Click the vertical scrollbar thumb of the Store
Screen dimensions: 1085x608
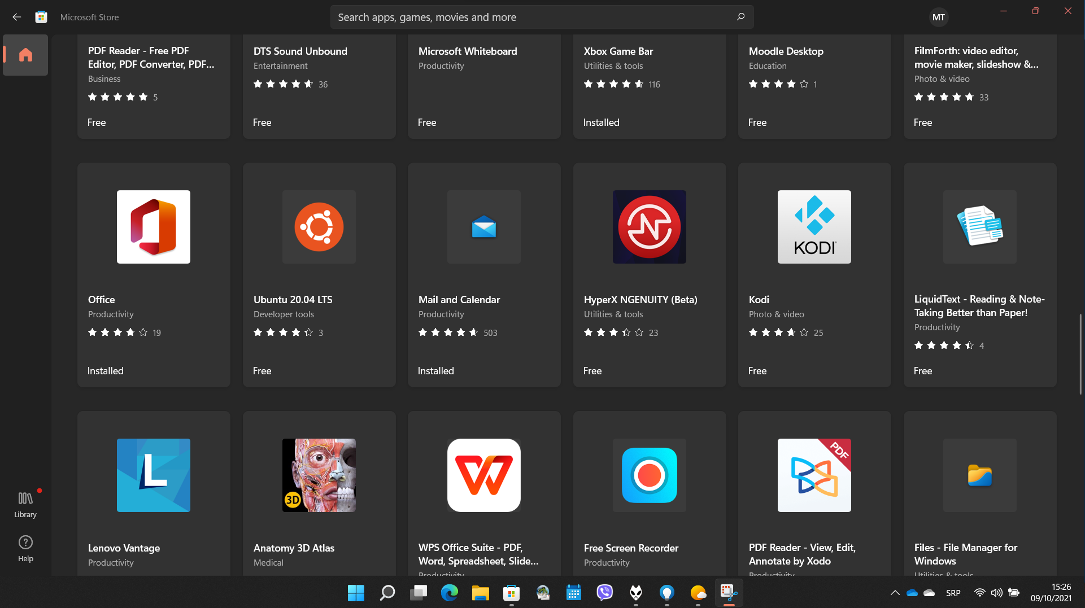(x=1081, y=355)
